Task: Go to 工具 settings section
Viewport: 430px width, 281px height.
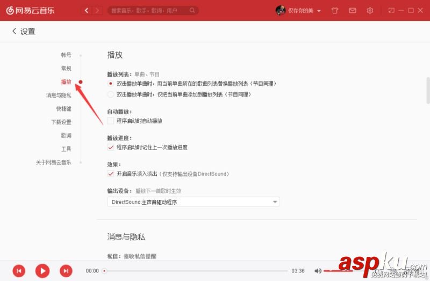Action: pos(66,149)
